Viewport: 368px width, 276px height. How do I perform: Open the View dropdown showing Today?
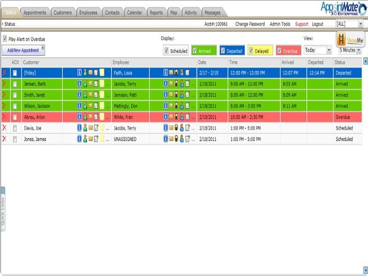coord(318,50)
